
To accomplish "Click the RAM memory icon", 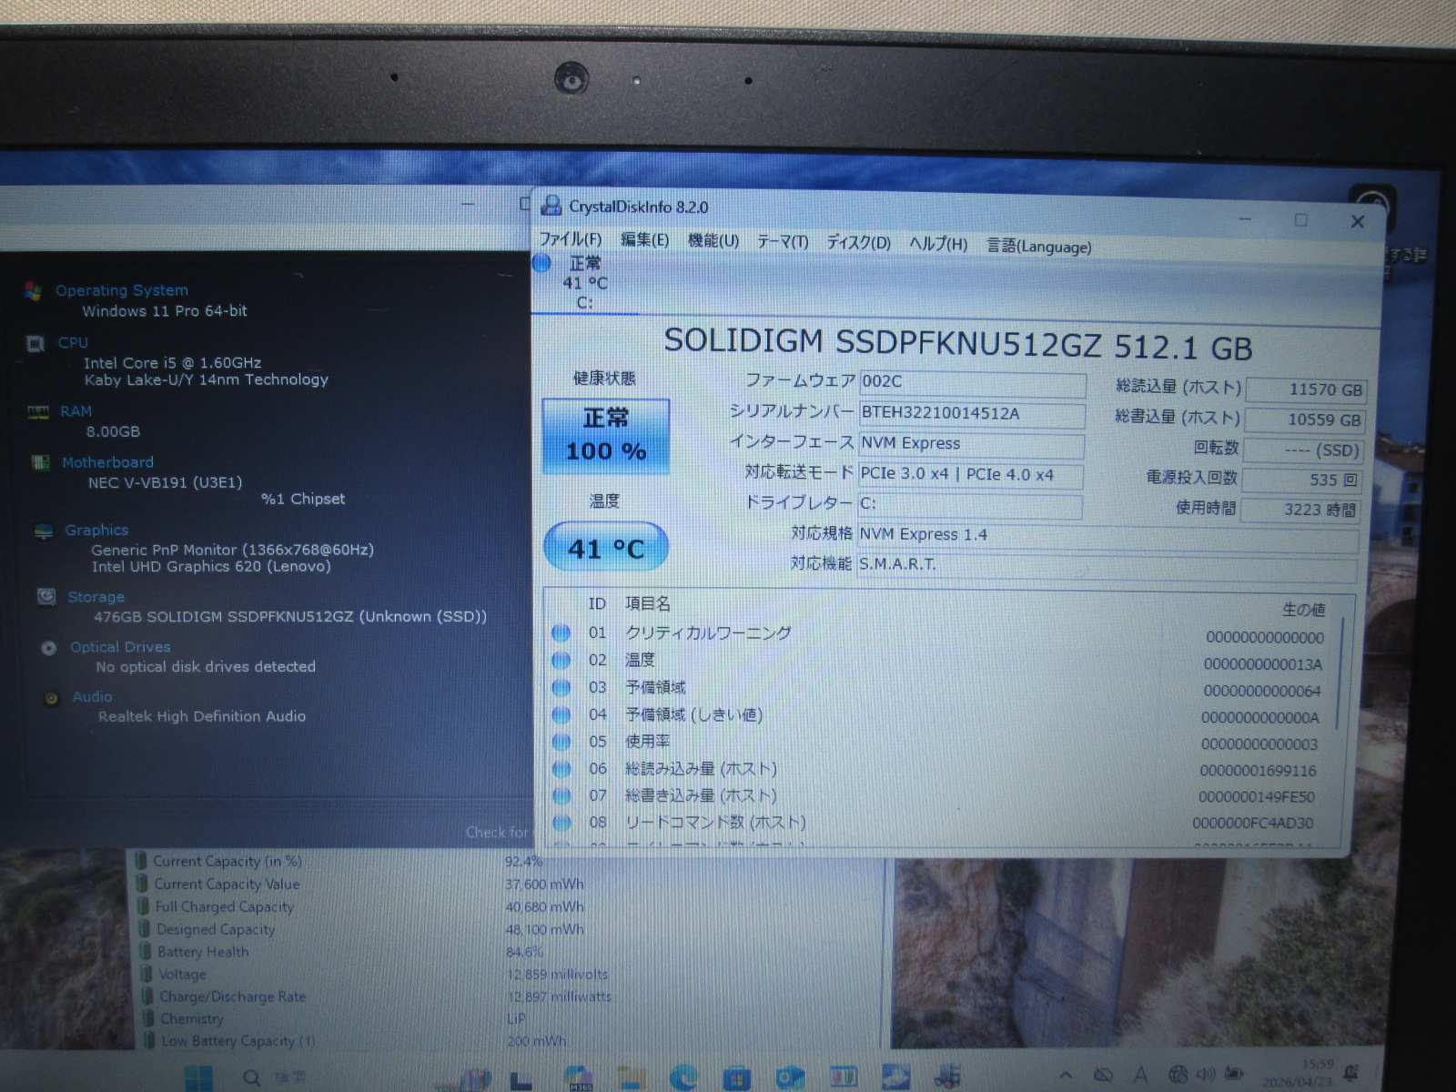I will 38,412.
